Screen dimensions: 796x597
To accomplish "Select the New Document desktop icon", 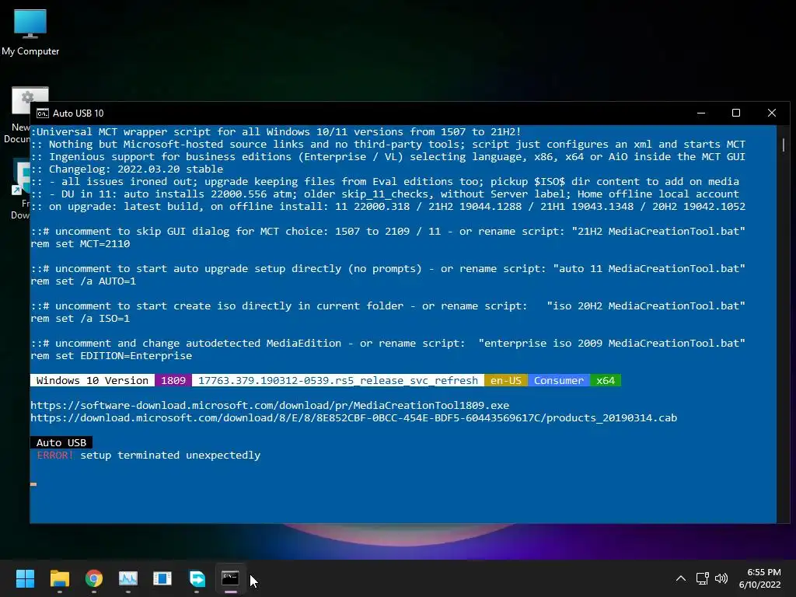I will coord(19,114).
